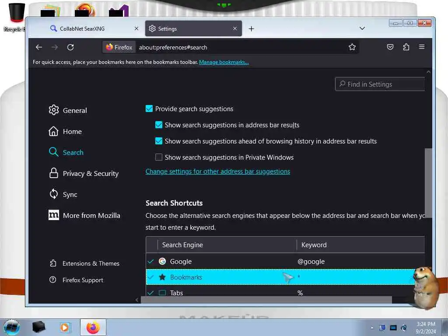
Task: Open Sync settings category
Action: [63, 194]
